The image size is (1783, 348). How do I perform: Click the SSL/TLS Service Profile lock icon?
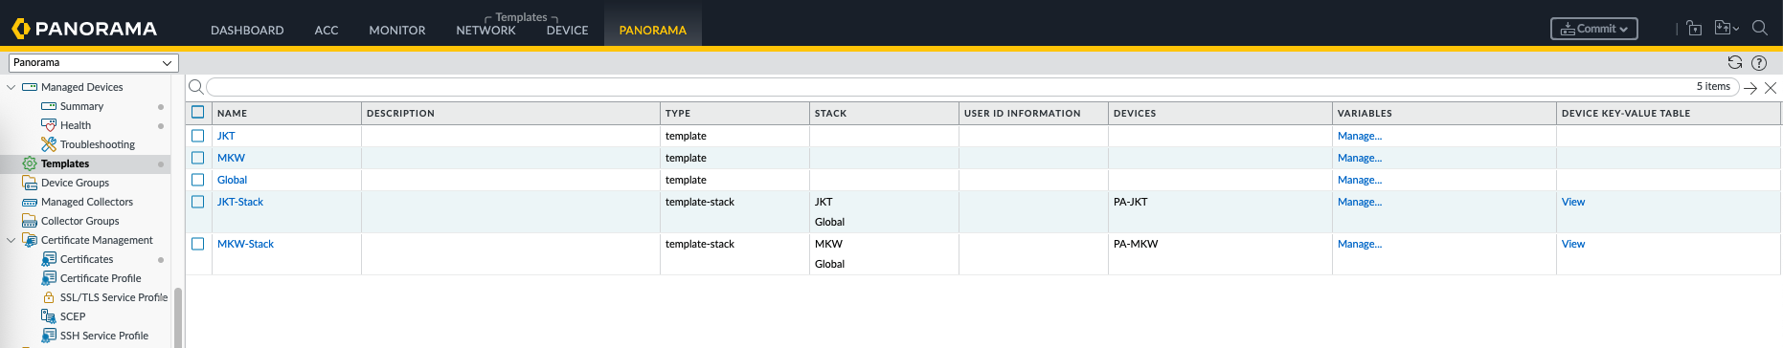(x=49, y=297)
